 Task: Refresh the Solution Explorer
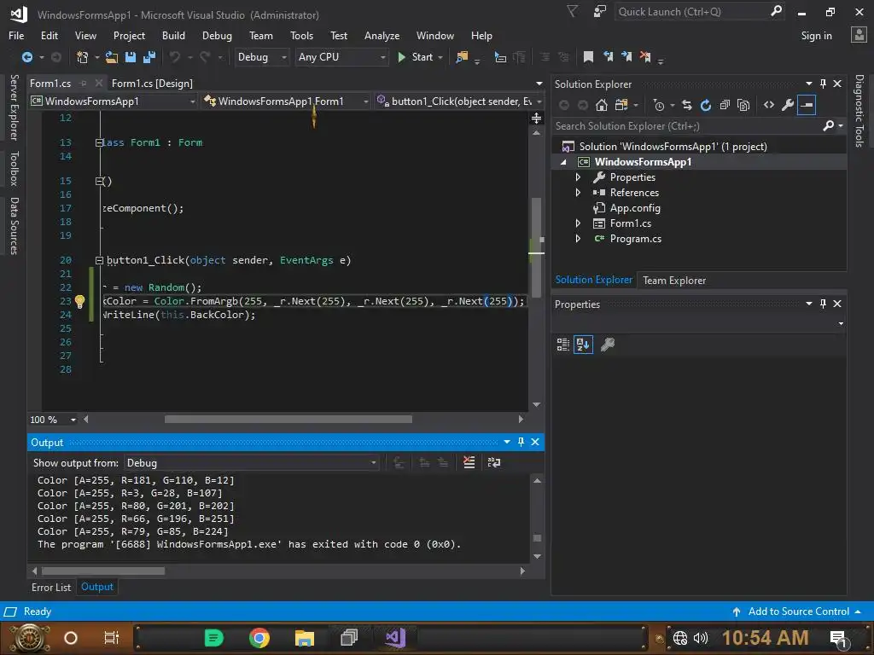coord(706,105)
